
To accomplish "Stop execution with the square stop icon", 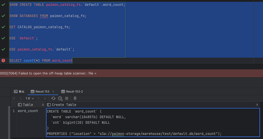I will 67,98.
